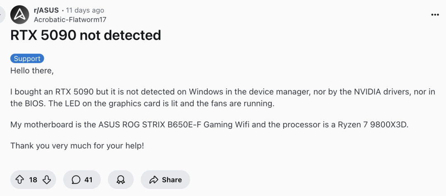Give an award using the ribbon icon
The height and width of the screenshot is (196, 446).
click(121, 179)
